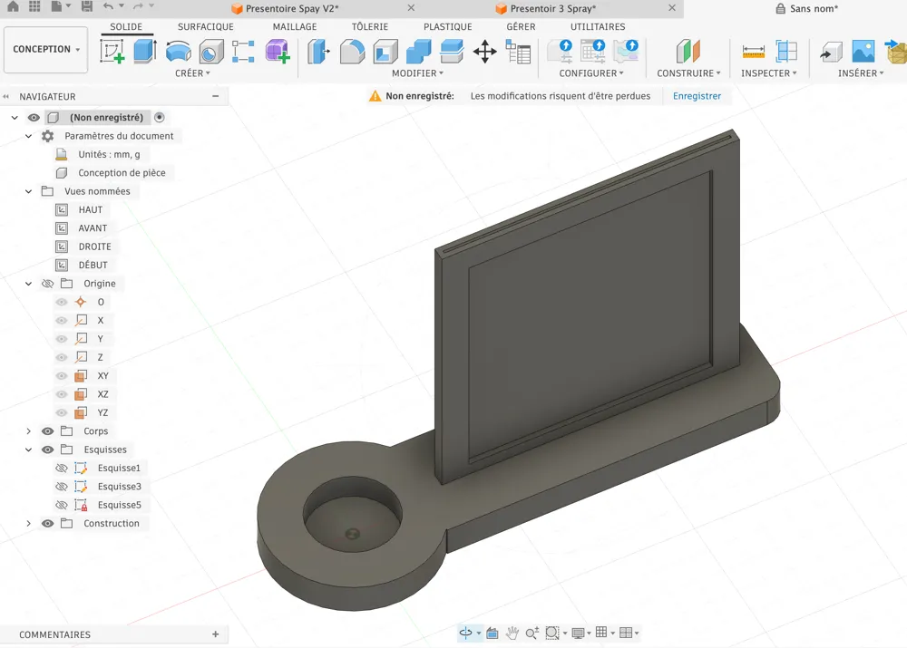Image resolution: width=907 pixels, height=648 pixels.
Task: Select the Measure tool in Inspecter
Action: pos(753,52)
